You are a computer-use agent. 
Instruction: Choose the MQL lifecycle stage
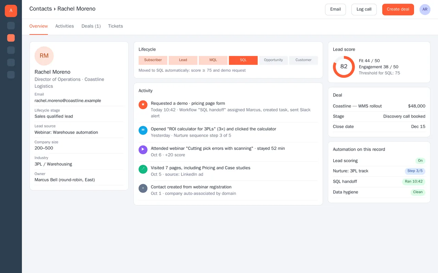pos(213,60)
